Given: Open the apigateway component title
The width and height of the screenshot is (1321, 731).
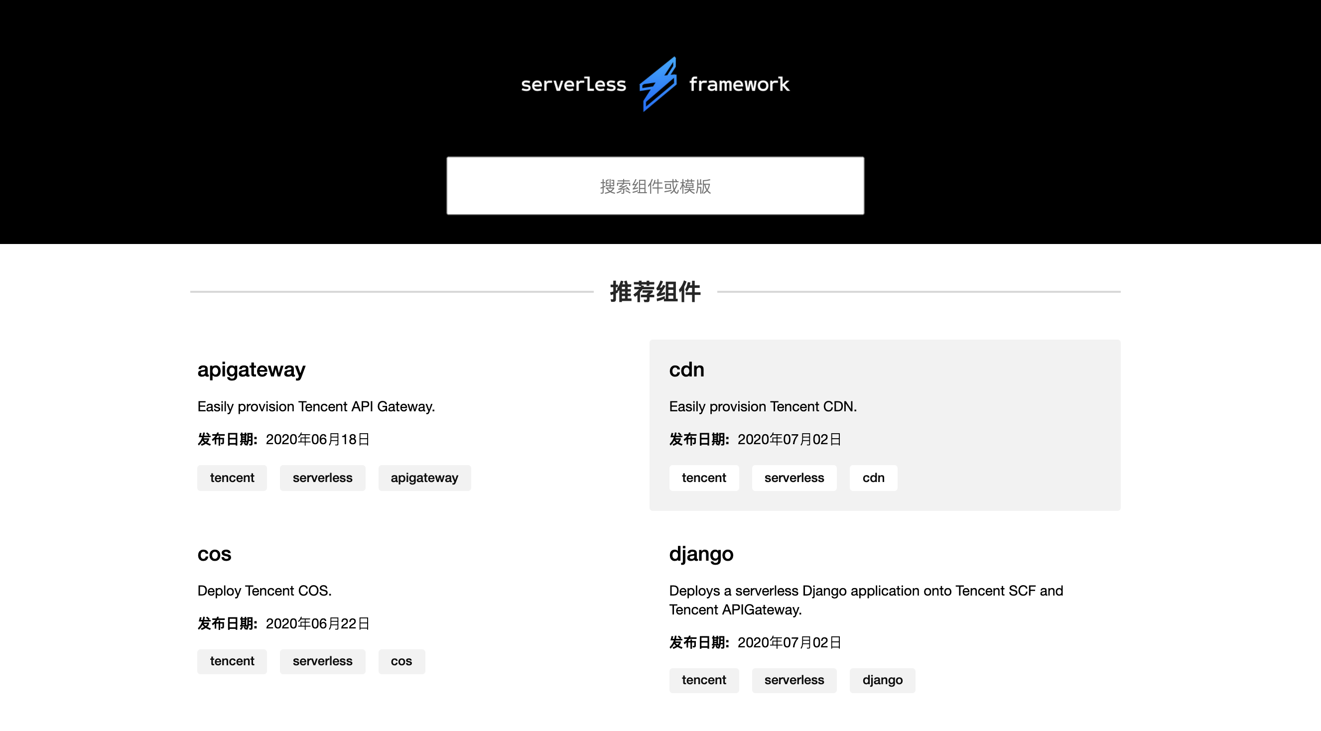Looking at the screenshot, I should coord(251,369).
